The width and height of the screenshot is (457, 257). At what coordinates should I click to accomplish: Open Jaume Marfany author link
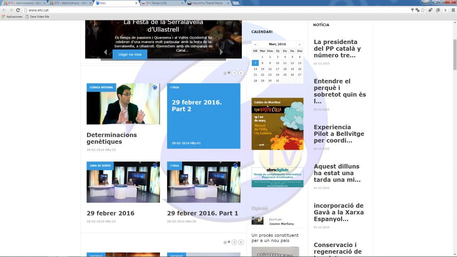point(281,224)
